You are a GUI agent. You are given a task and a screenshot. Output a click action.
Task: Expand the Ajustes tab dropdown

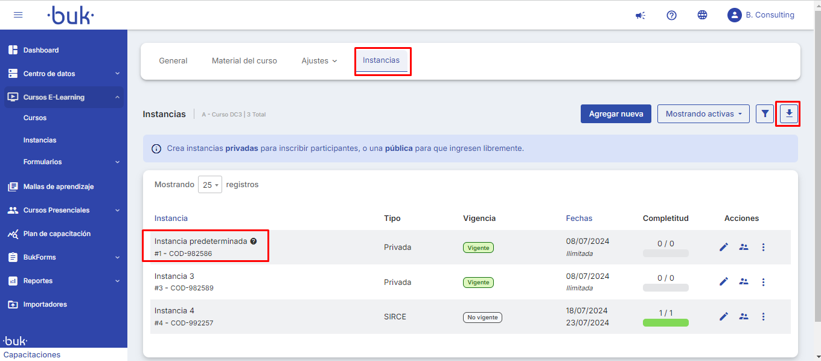319,61
